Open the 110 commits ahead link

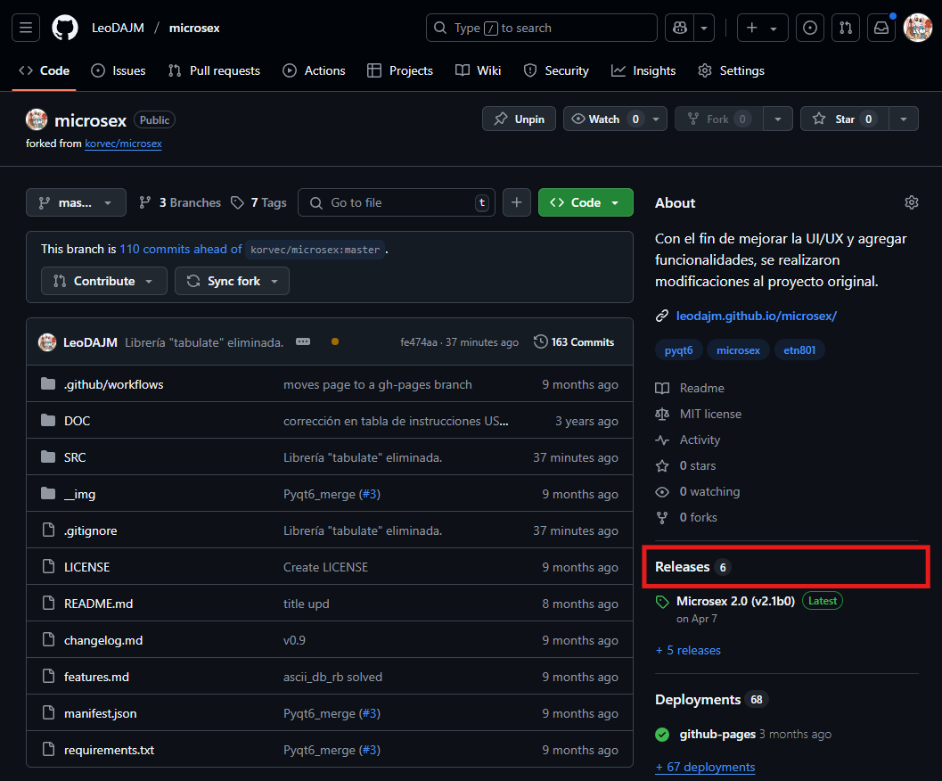coord(181,249)
